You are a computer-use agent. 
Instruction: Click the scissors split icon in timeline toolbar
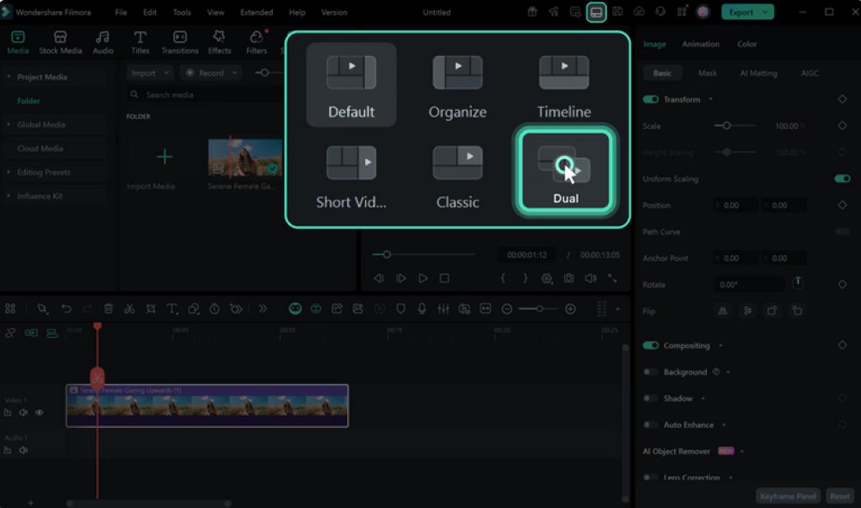pos(129,309)
